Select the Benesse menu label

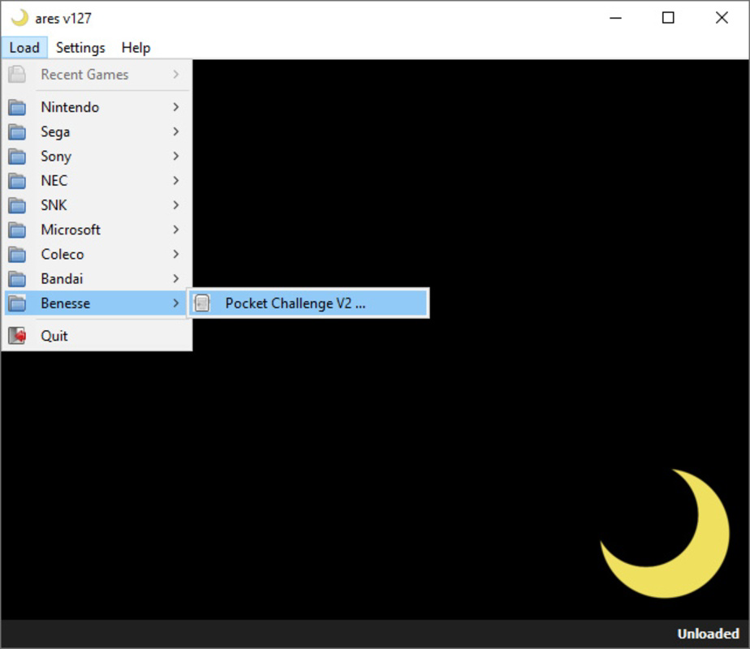point(66,303)
